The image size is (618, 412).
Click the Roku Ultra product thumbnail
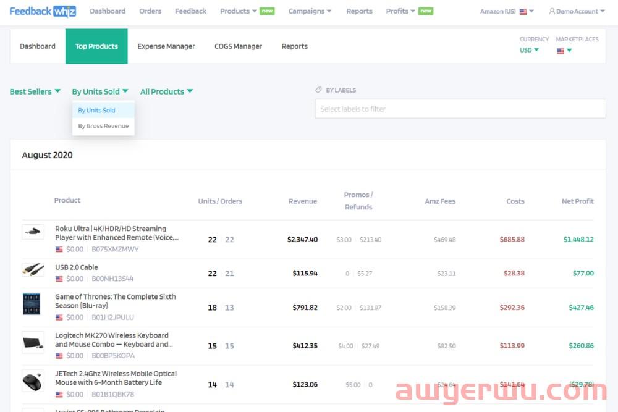(33, 232)
